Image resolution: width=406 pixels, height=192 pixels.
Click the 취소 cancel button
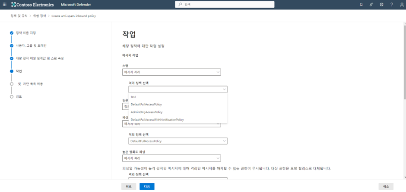point(386,186)
